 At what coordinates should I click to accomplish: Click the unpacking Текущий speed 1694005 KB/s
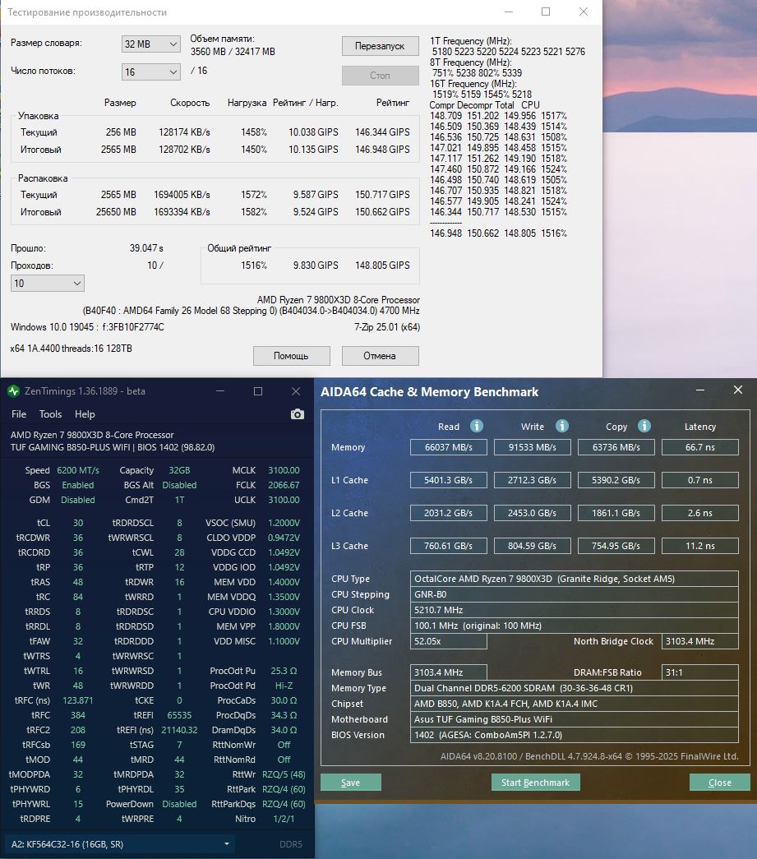click(x=182, y=195)
